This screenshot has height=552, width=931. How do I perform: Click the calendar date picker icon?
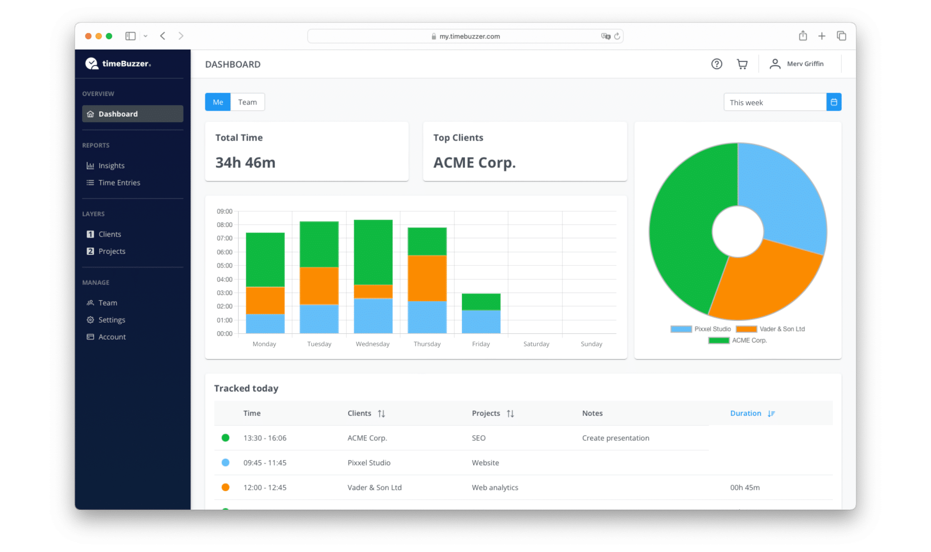(834, 102)
